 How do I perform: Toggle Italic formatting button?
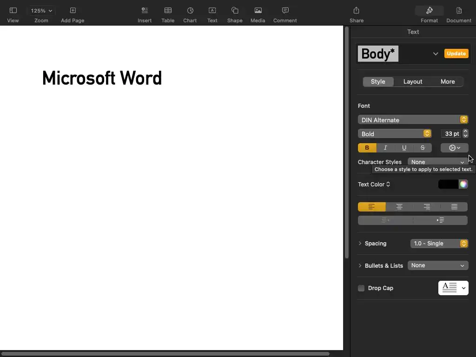[x=385, y=148]
